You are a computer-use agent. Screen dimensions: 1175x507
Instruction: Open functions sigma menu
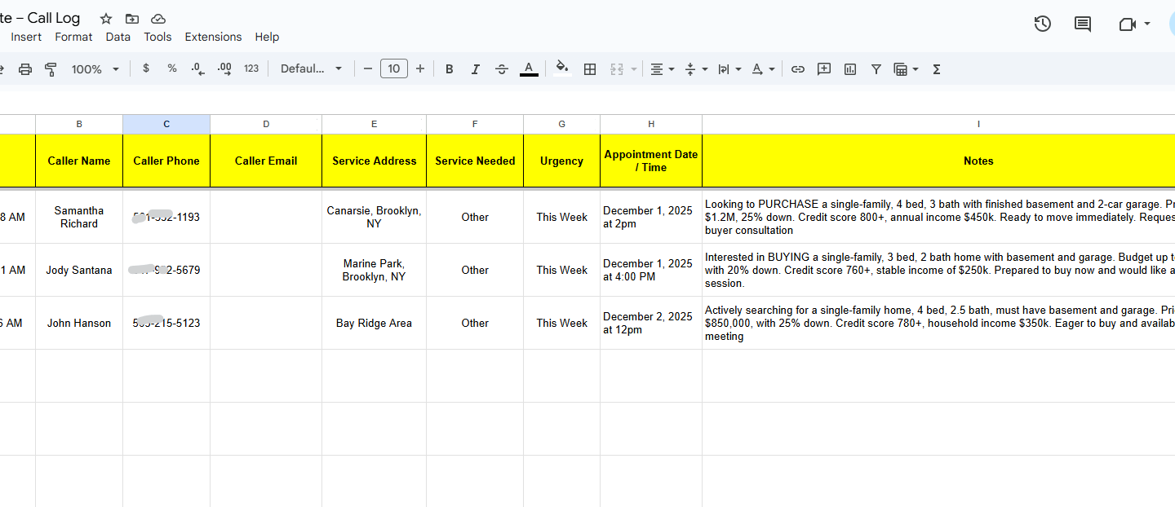coord(937,69)
